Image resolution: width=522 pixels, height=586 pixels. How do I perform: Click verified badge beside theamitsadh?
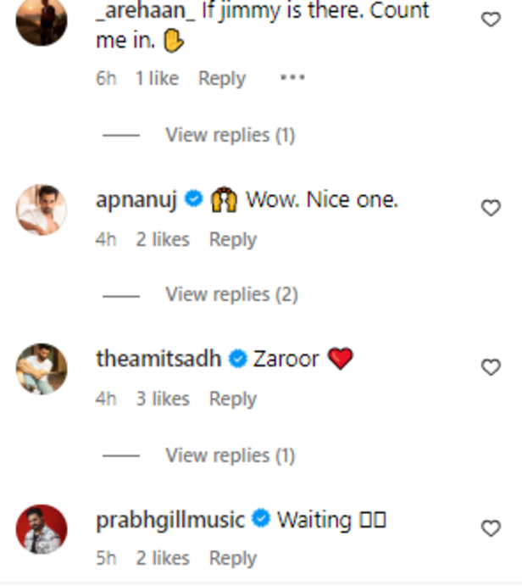239,360
